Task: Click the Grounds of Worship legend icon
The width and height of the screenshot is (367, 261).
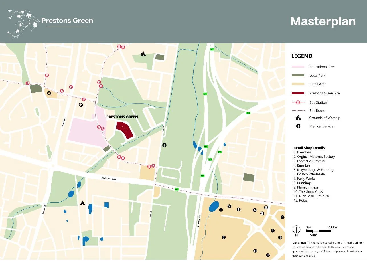Action: (298, 118)
